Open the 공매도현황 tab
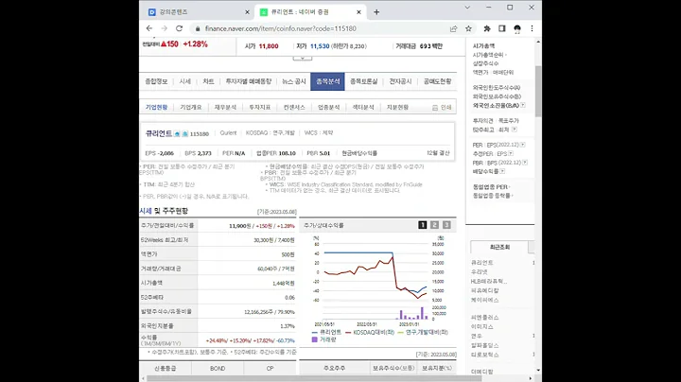 437,81
